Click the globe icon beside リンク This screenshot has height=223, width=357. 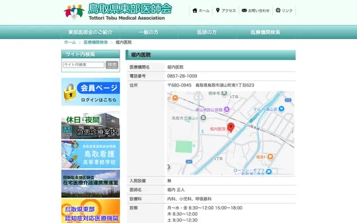[x=278, y=10]
